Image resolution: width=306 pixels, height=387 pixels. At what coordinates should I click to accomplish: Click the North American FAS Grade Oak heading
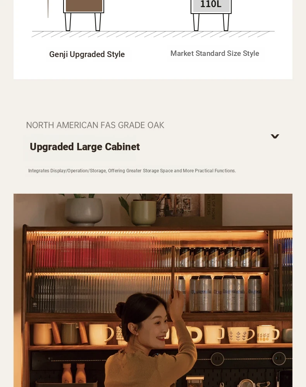pyautogui.click(x=95, y=125)
